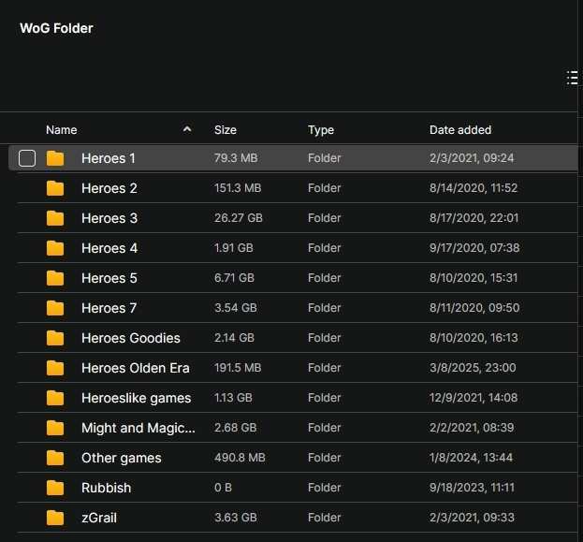Click the date 12/9/2021, 14:08
The height and width of the screenshot is (542, 583).
coord(474,398)
